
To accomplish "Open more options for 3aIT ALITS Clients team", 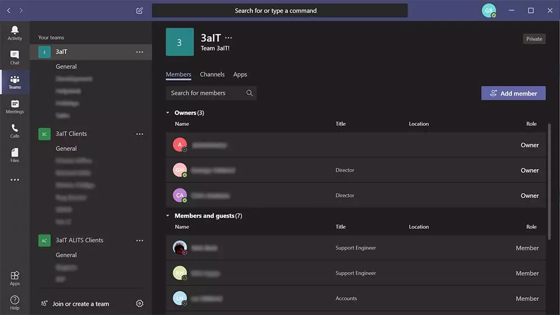I will (139, 241).
